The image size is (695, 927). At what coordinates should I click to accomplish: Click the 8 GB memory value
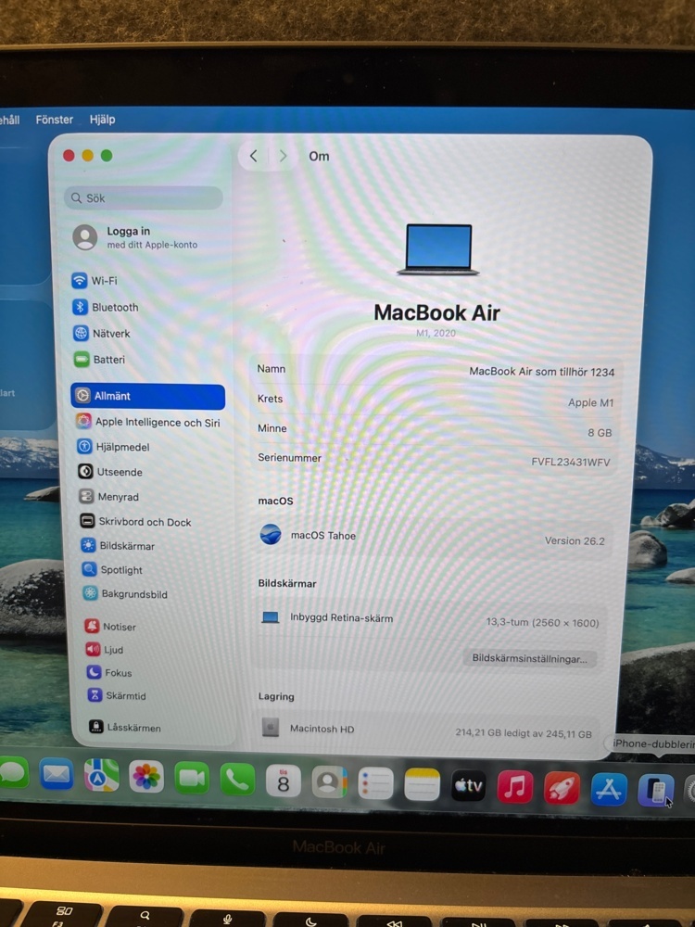point(600,433)
